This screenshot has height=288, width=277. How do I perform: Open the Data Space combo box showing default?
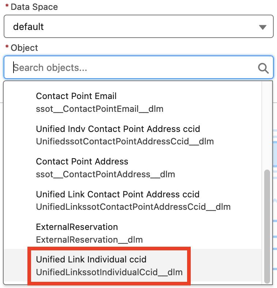pyautogui.click(x=138, y=26)
